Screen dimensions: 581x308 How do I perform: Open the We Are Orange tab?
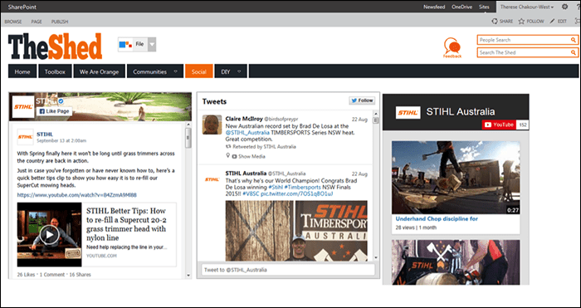(99, 71)
